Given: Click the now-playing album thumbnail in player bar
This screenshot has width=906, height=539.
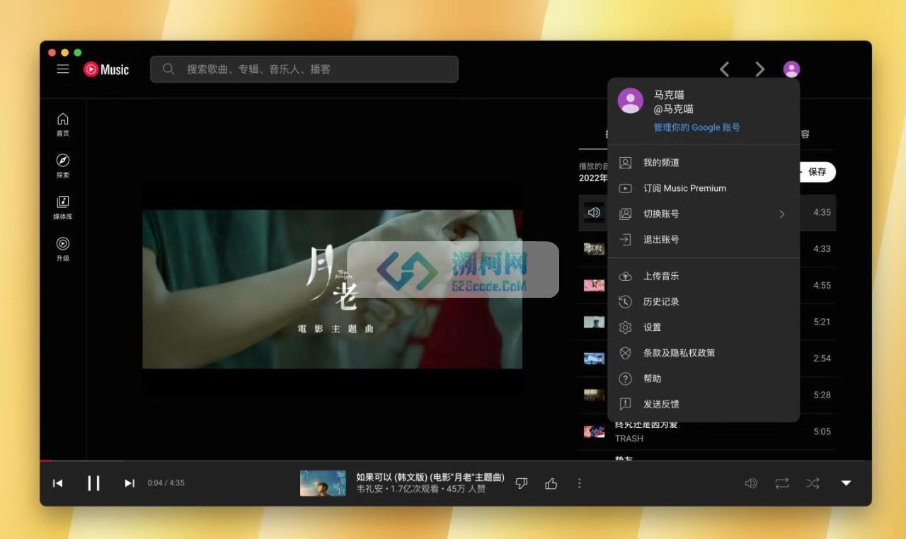Looking at the screenshot, I should 323,483.
